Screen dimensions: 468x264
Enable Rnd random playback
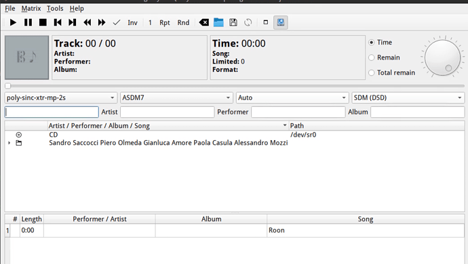click(x=183, y=22)
